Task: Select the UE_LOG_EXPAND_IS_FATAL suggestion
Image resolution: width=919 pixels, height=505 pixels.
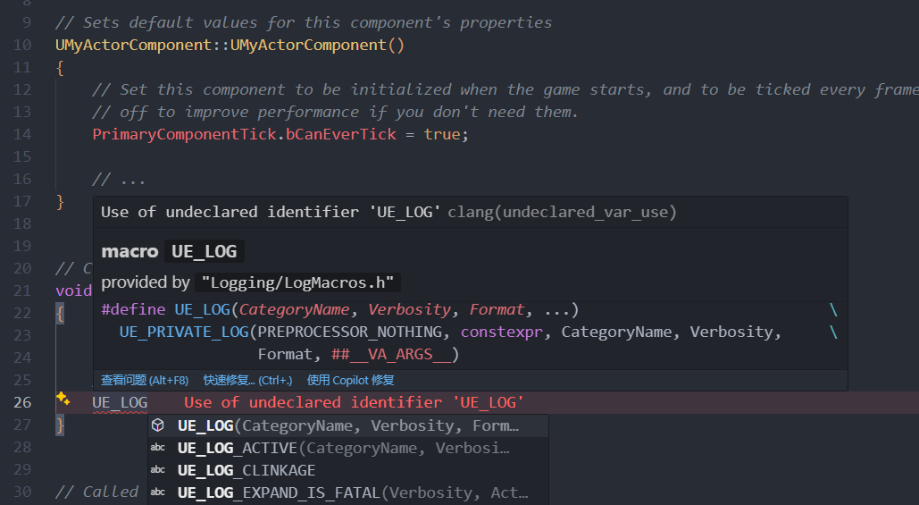Action: (353, 492)
